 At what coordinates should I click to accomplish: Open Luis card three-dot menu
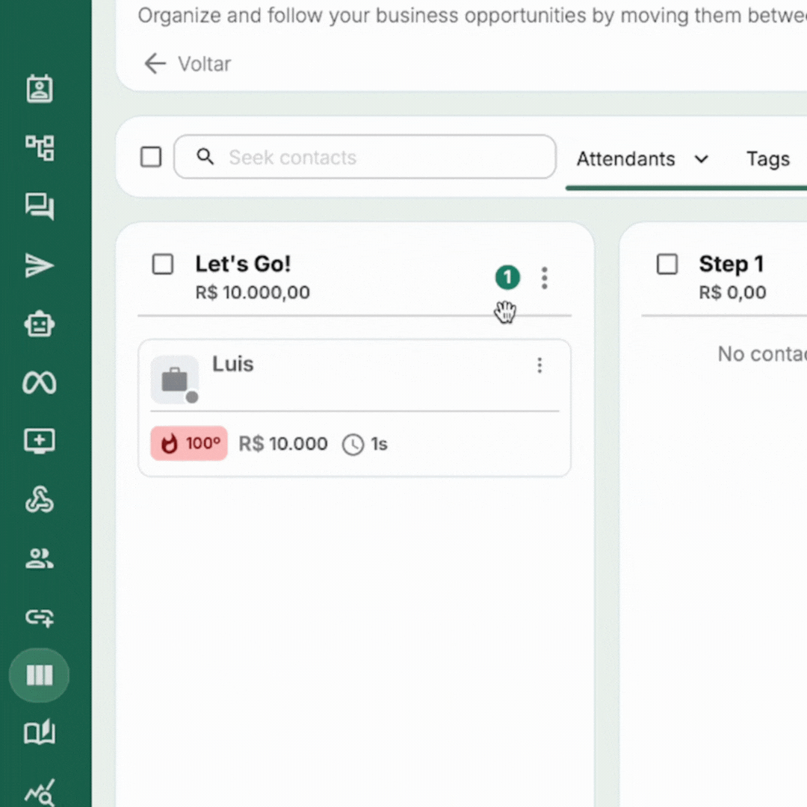(539, 365)
